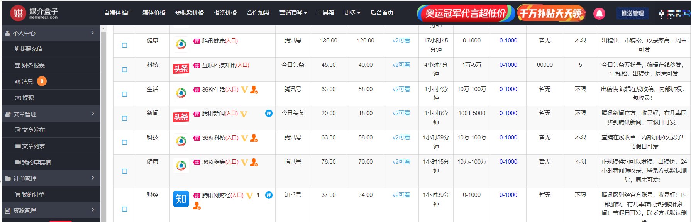Tick the checkbox for the 腾讯健康 row
691x222 pixels.
(124, 46)
